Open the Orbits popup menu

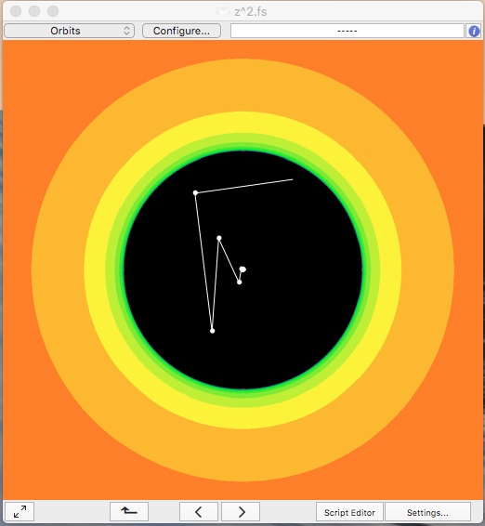69,31
